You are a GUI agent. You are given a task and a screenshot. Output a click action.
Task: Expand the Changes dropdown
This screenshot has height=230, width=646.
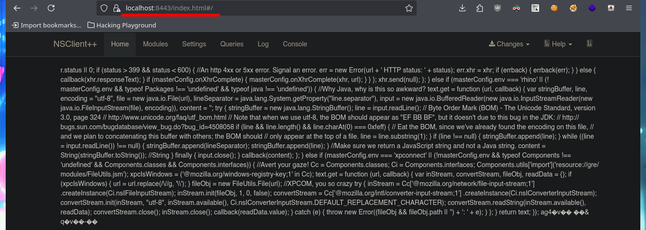click(x=509, y=44)
